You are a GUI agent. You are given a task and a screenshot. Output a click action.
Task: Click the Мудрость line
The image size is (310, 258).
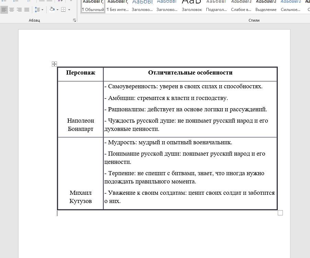pos(168,142)
